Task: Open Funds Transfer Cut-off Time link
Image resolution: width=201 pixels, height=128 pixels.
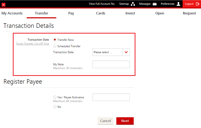Action: 33,44
